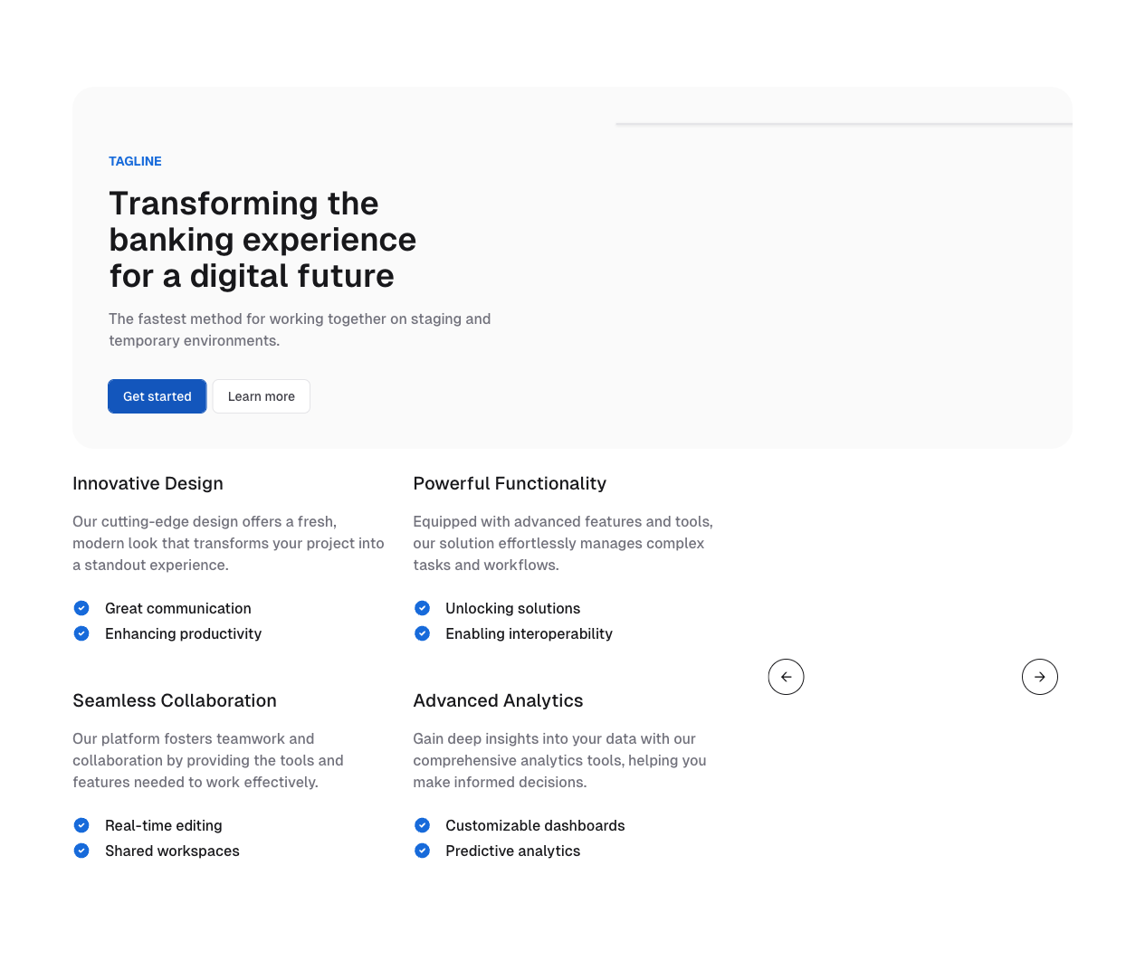The height and width of the screenshot is (970, 1145).
Task: Click the checkmark beside Great communication
Action: [x=81, y=608]
